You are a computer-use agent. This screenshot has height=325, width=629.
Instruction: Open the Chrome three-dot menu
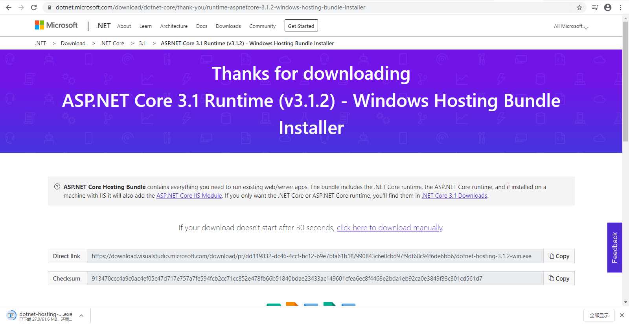coord(621,7)
